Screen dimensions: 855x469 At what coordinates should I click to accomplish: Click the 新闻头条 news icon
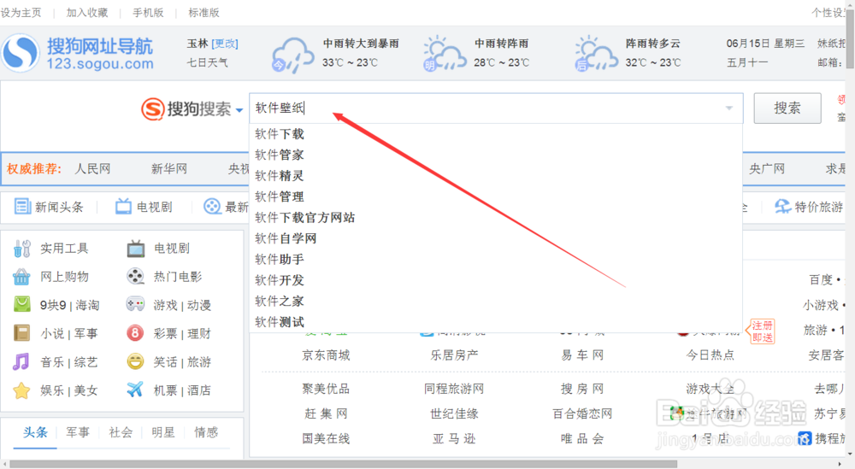tap(22, 207)
